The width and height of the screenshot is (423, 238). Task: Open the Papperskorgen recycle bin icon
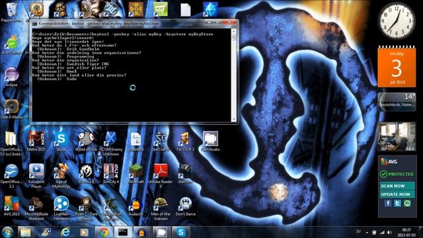tap(11, 12)
